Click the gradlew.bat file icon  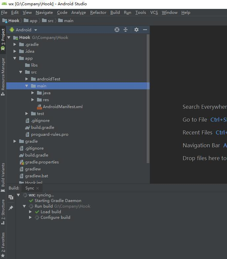[x=21, y=176]
